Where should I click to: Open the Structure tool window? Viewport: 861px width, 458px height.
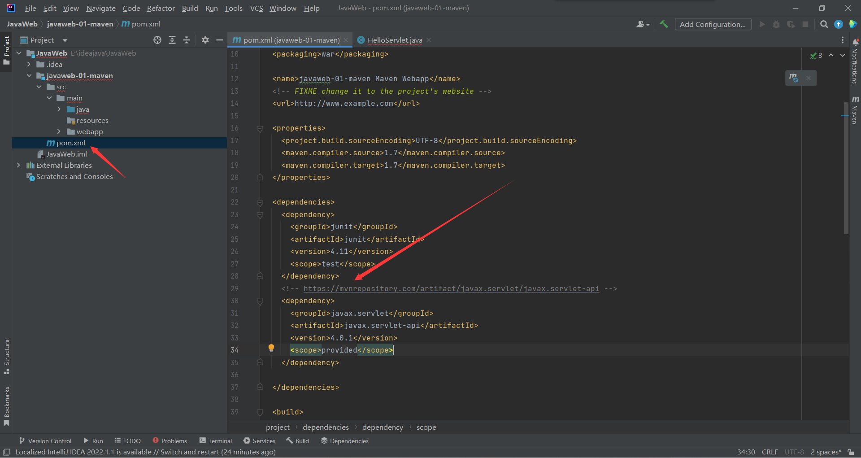click(7, 357)
